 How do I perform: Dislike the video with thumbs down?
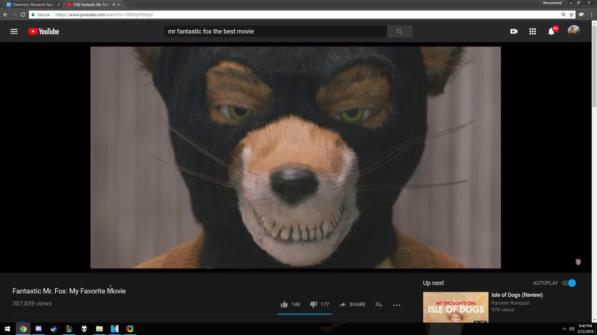(x=319, y=304)
